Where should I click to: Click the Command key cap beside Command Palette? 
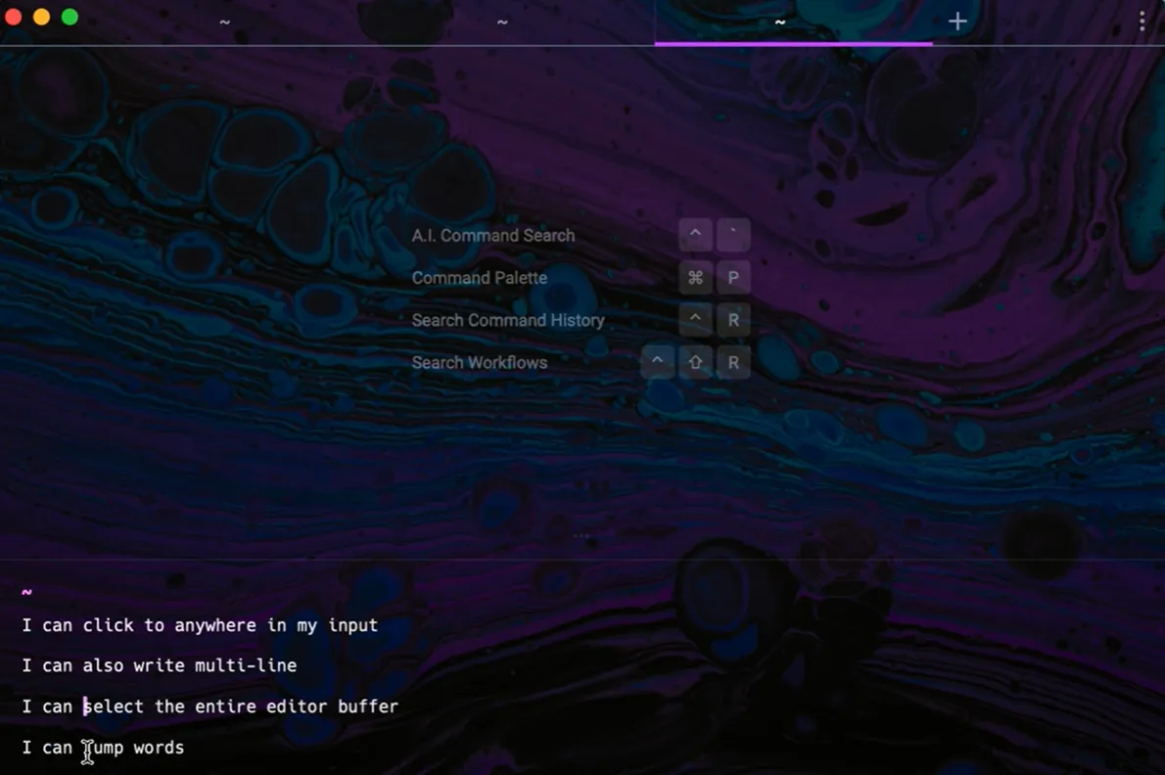695,278
